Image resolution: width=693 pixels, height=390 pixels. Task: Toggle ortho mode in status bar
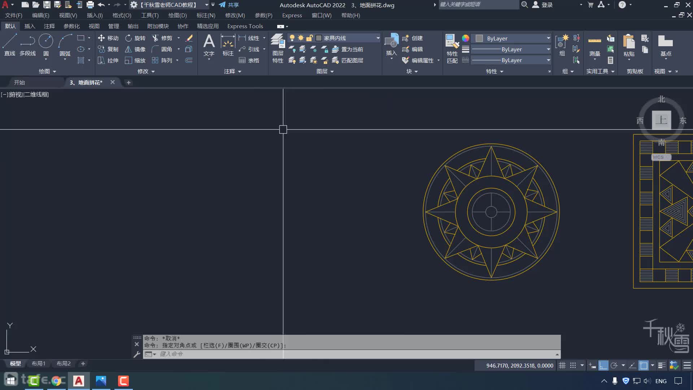603,365
